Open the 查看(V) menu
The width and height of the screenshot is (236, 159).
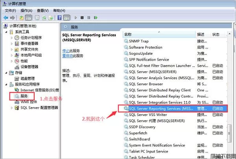(42, 11)
